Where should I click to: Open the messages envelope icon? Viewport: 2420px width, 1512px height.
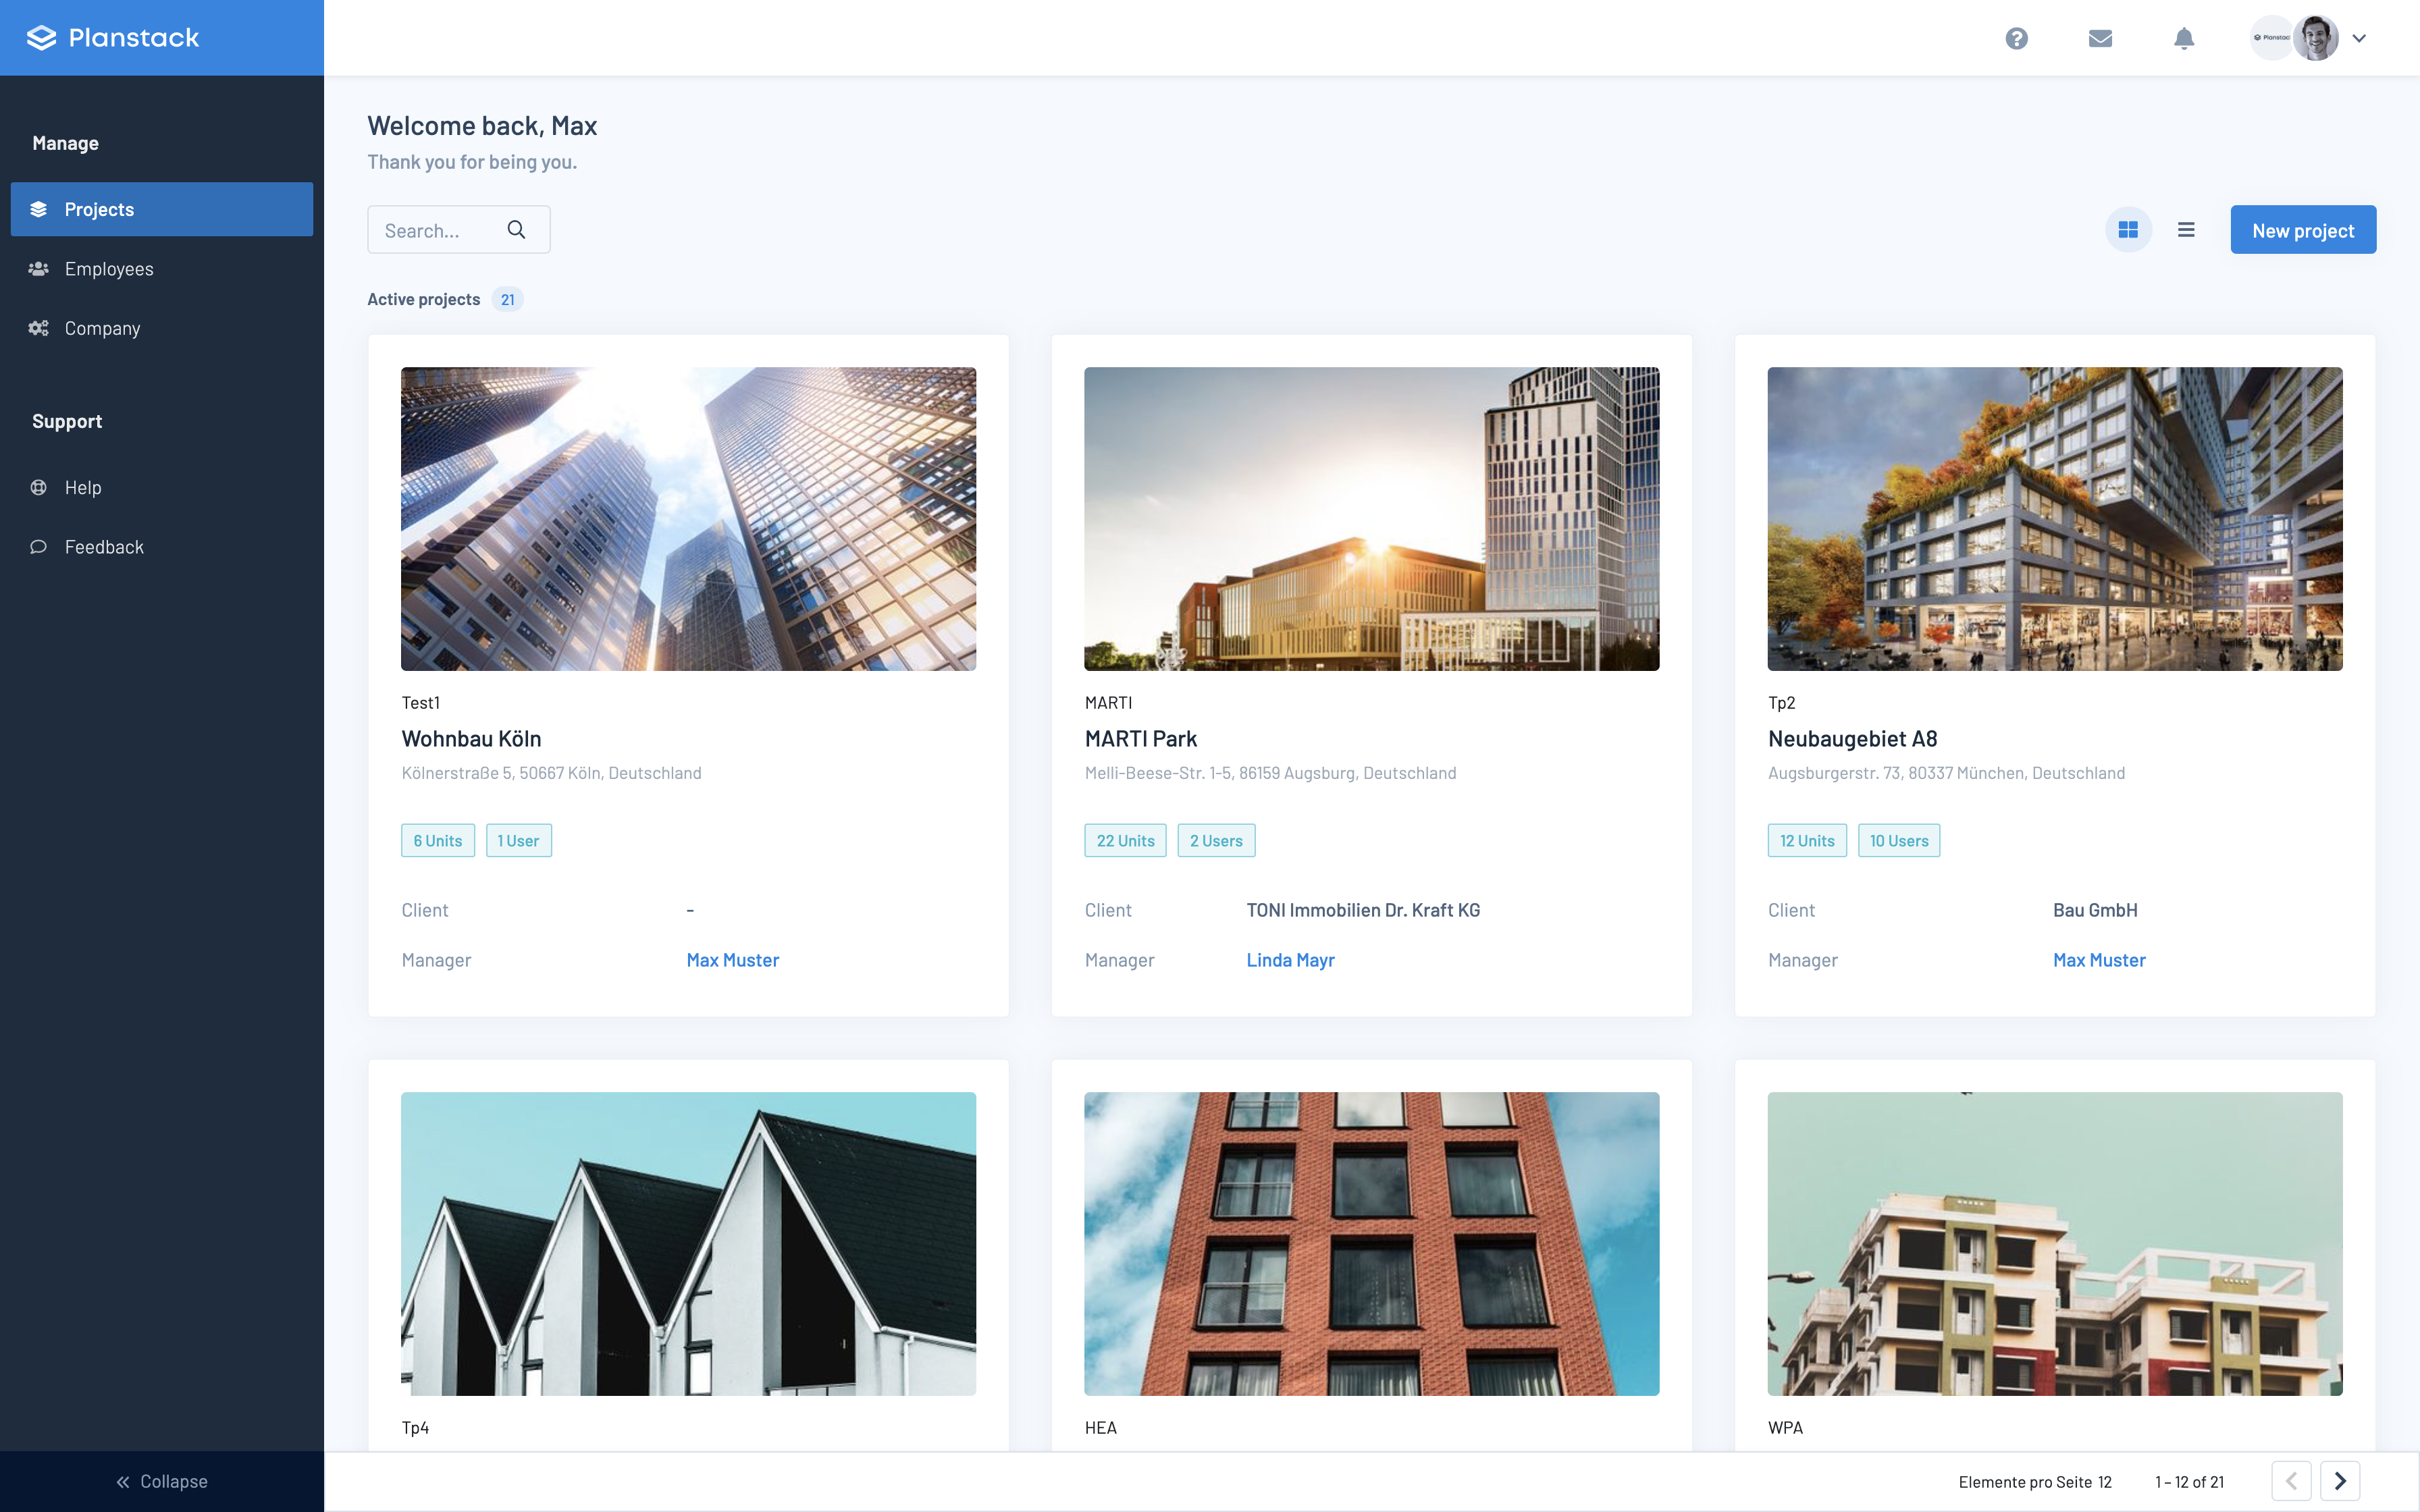[2100, 38]
